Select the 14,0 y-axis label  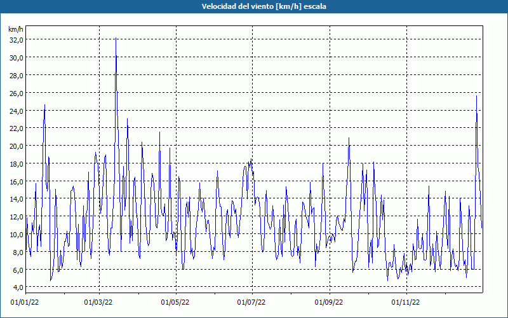pos(17,199)
